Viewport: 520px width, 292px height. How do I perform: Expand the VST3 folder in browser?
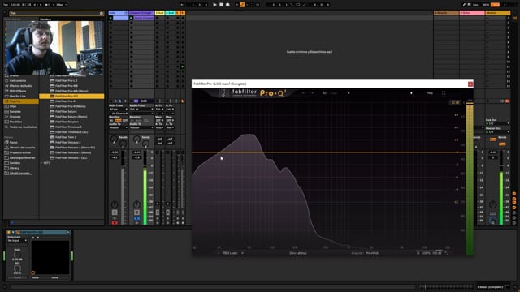(x=41, y=163)
